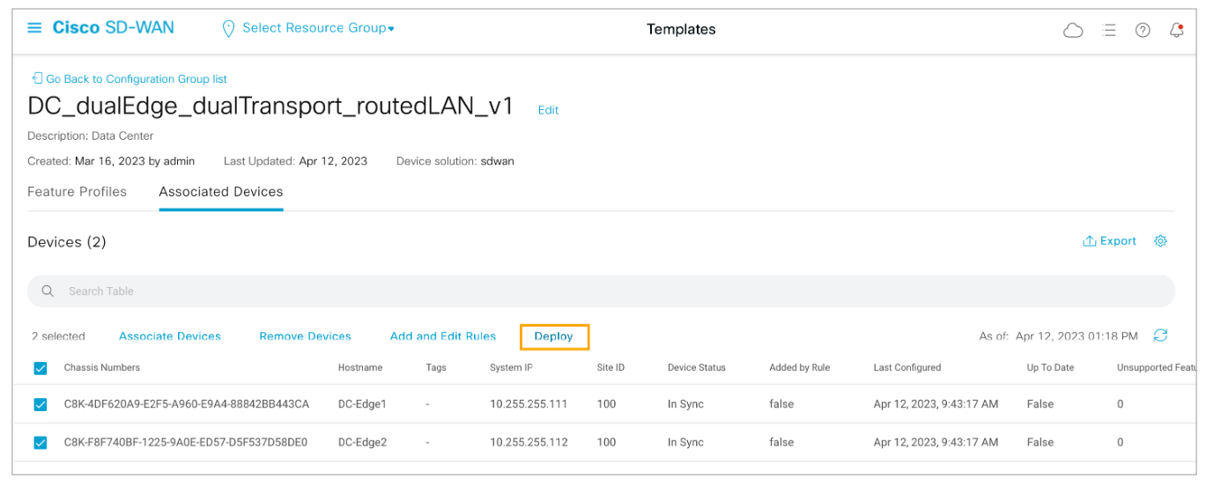Select the Associated Devices tab

coord(221,192)
